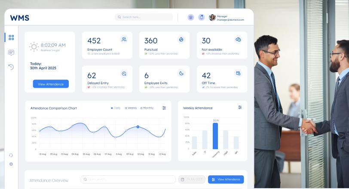Click the calendar icon in top header
Image resolution: width=349 pixels, height=189 pixels.
click(191, 17)
